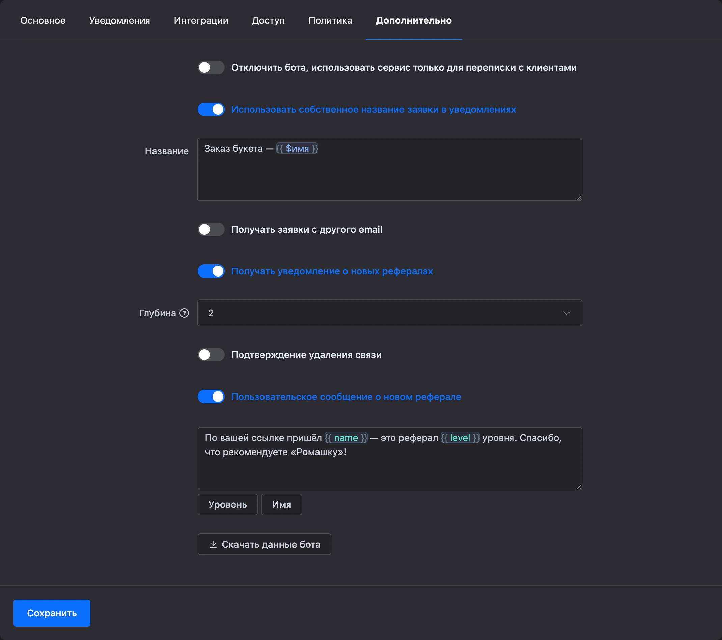This screenshot has width=722, height=640.
Task: Click the {{ level }} variable chip
Action: pos(460,438)
